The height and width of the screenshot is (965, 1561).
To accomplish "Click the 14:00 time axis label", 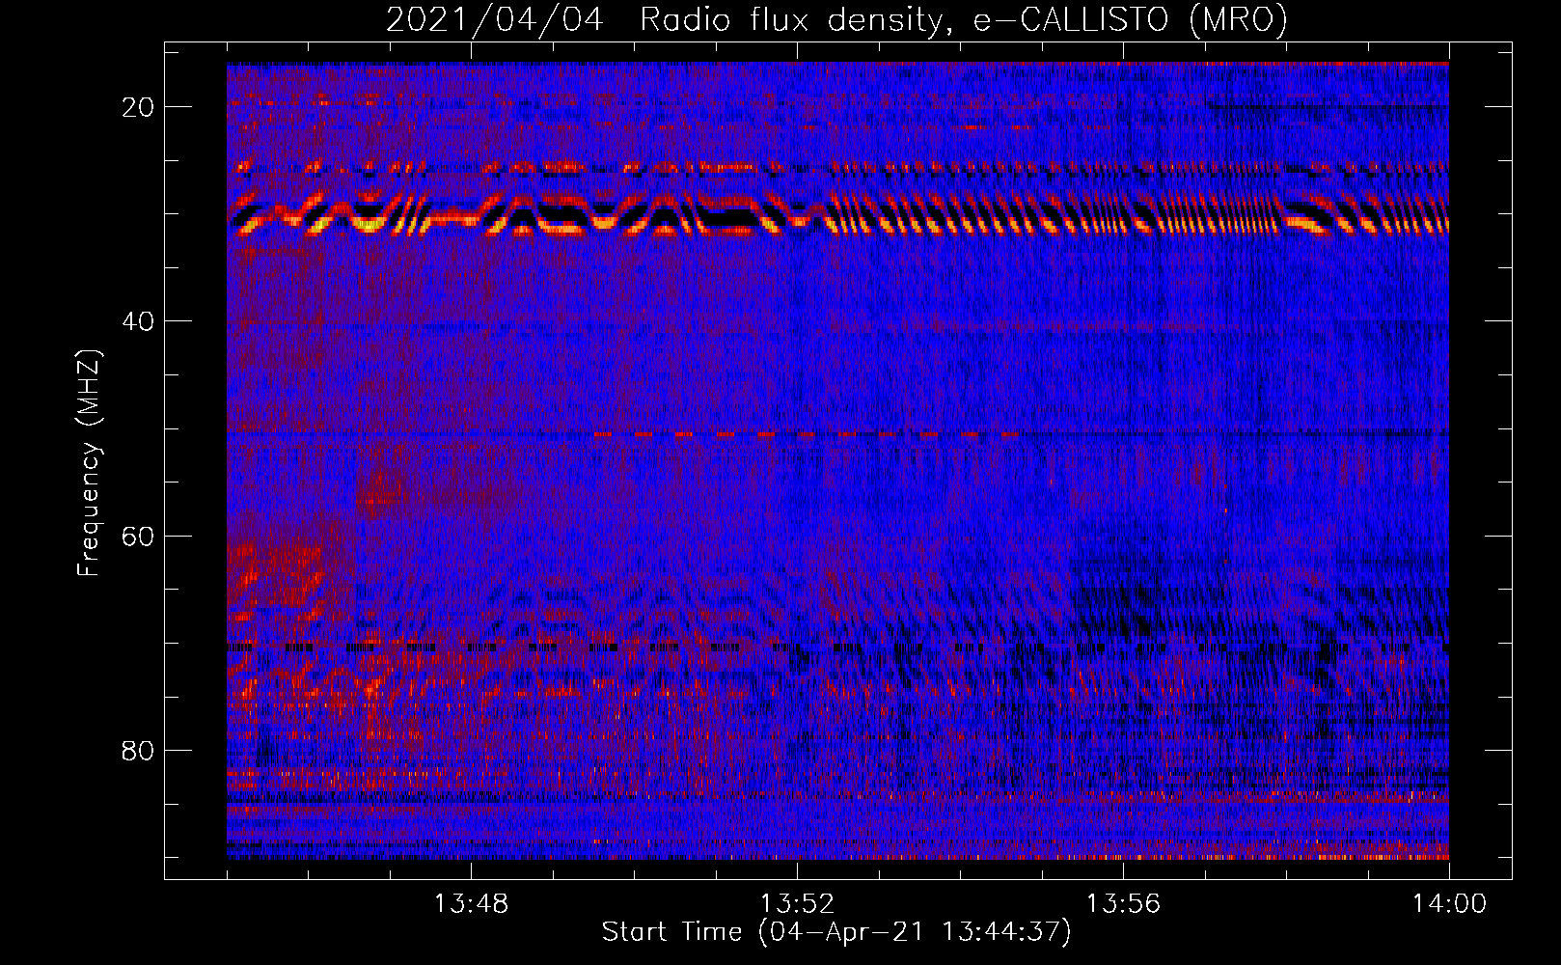I will [x=1449, y=904].
